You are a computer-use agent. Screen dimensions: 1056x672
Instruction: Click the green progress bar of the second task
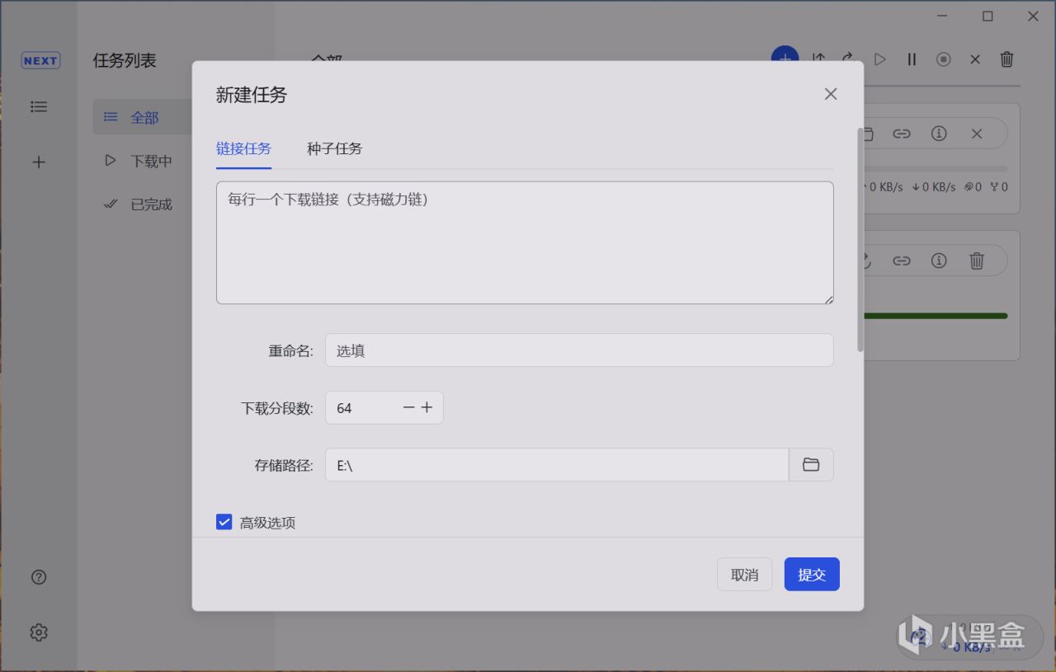(x=936, y=316)
